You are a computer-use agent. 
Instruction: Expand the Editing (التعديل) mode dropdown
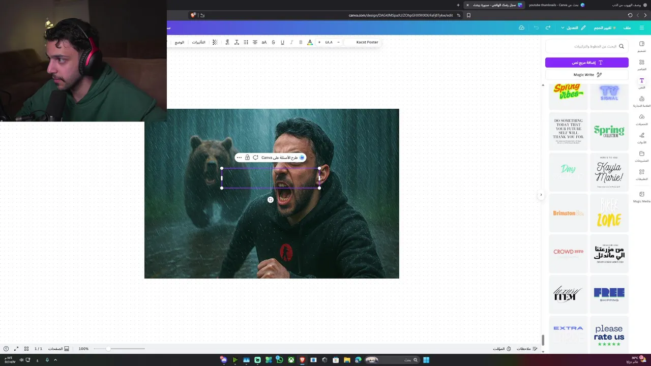(x=573, y=27)
